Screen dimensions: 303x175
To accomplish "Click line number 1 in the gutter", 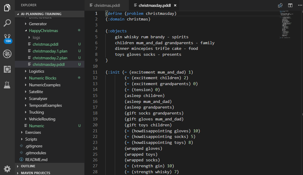I will 96,13.
